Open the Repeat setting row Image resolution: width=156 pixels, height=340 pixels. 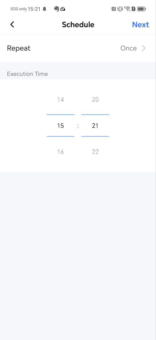pos(78,48)
